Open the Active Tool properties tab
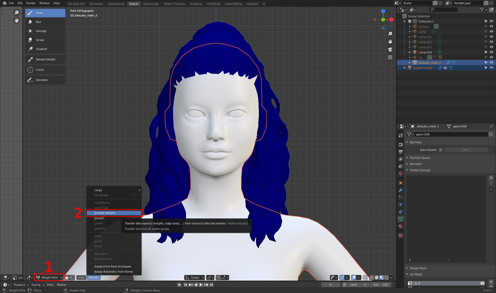The image size is (496, 293). coord(401,135)
